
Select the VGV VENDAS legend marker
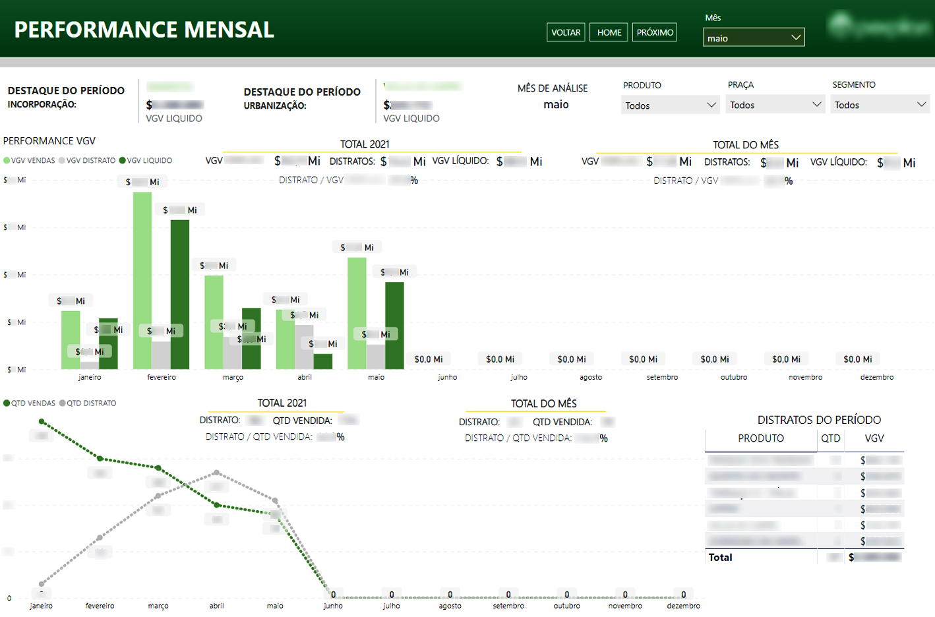click(7, 160)
